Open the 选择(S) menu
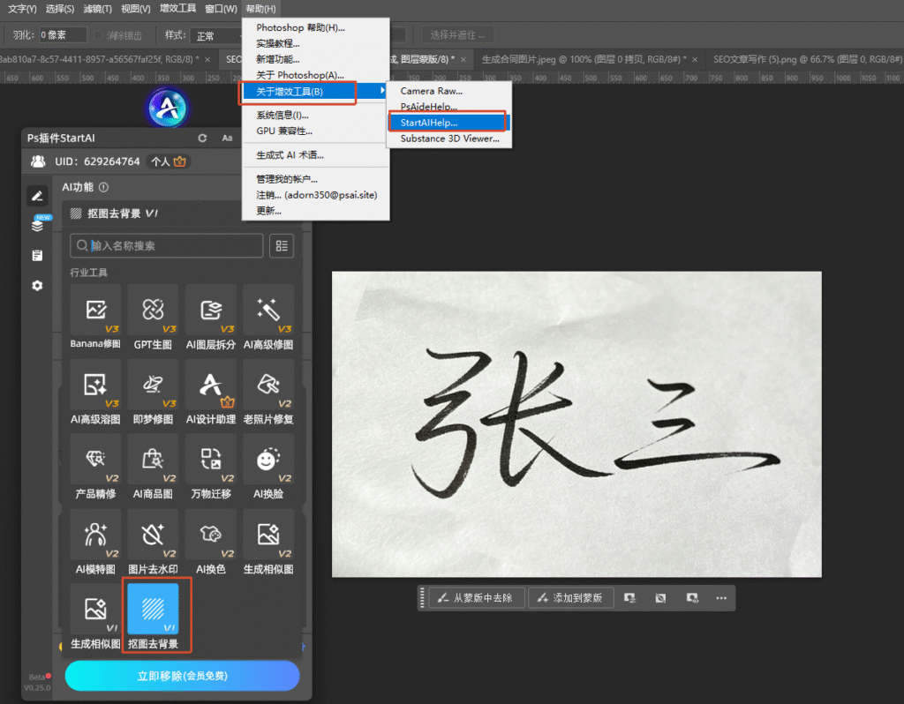Viewport: 904px width, 704px height. 60,9
